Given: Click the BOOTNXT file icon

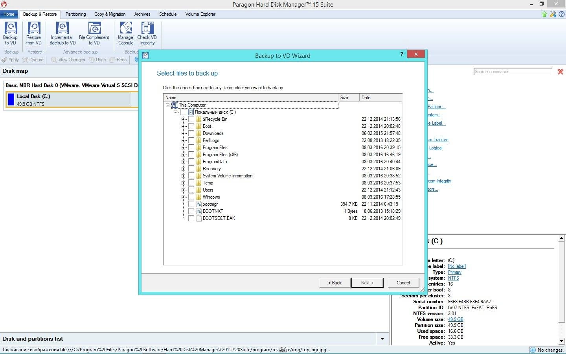Looking at the screenshot, I should [199, 211].
